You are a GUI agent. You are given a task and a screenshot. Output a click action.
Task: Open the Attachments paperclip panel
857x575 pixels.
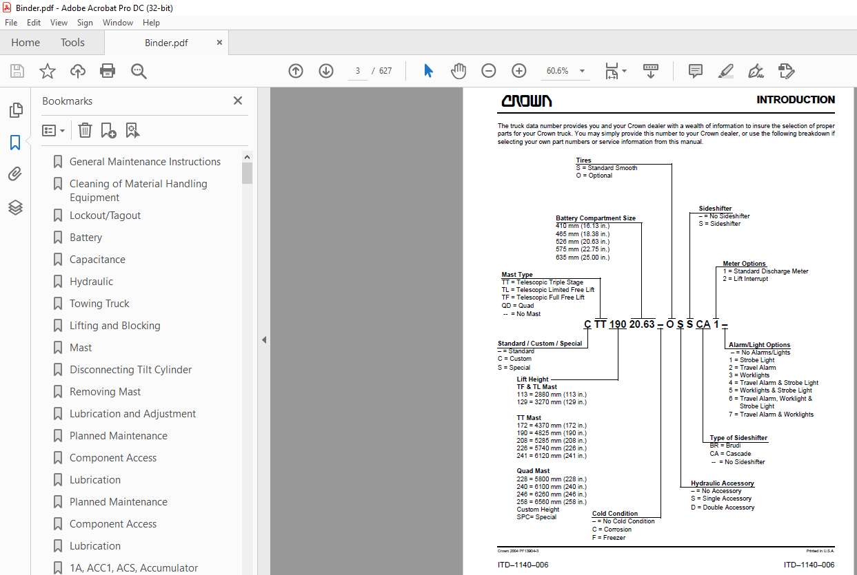point(15,175)
